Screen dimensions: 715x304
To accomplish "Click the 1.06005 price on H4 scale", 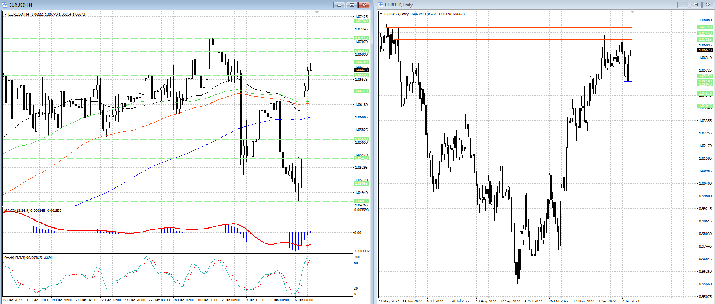I will [x=361, y=117].
